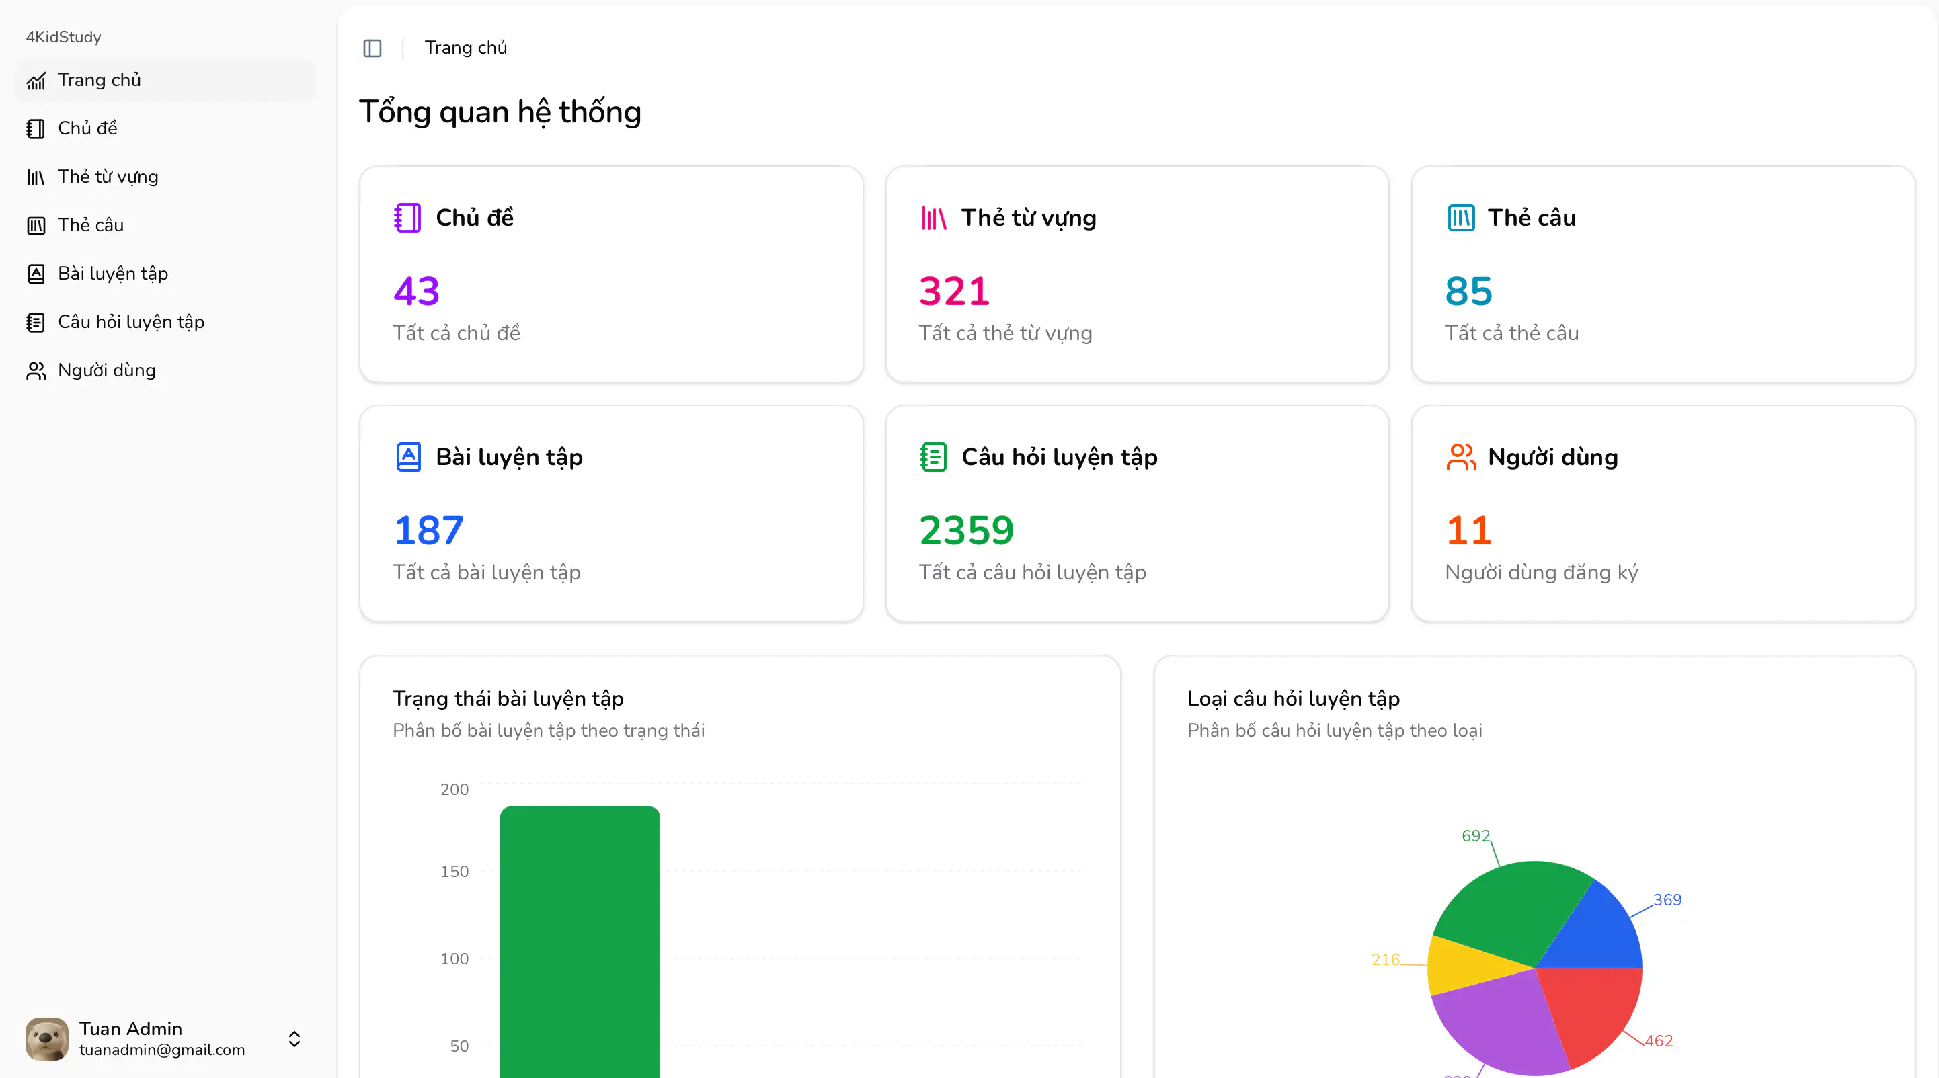Expand the Tuan Admin account menu chevron
The height and width of the screenshot is (1078, 1939).
pyautogui.click(x=294, y=1039)
